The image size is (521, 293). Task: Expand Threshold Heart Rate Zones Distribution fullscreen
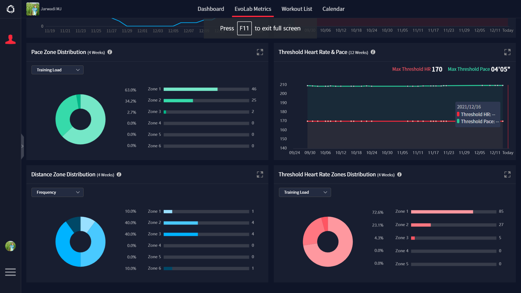[x=507, y=174]
